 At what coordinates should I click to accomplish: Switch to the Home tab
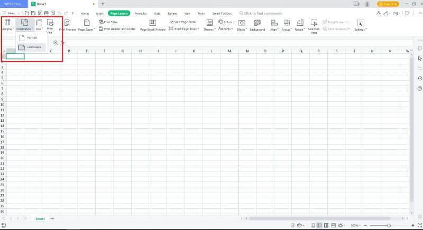click(85, 13)
